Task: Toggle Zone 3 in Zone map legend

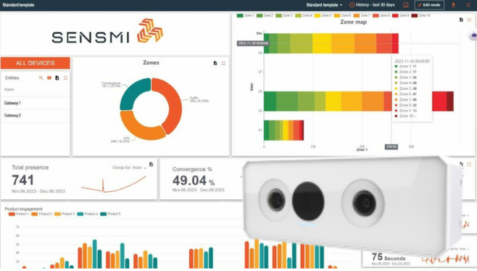Action: (284, 15)
